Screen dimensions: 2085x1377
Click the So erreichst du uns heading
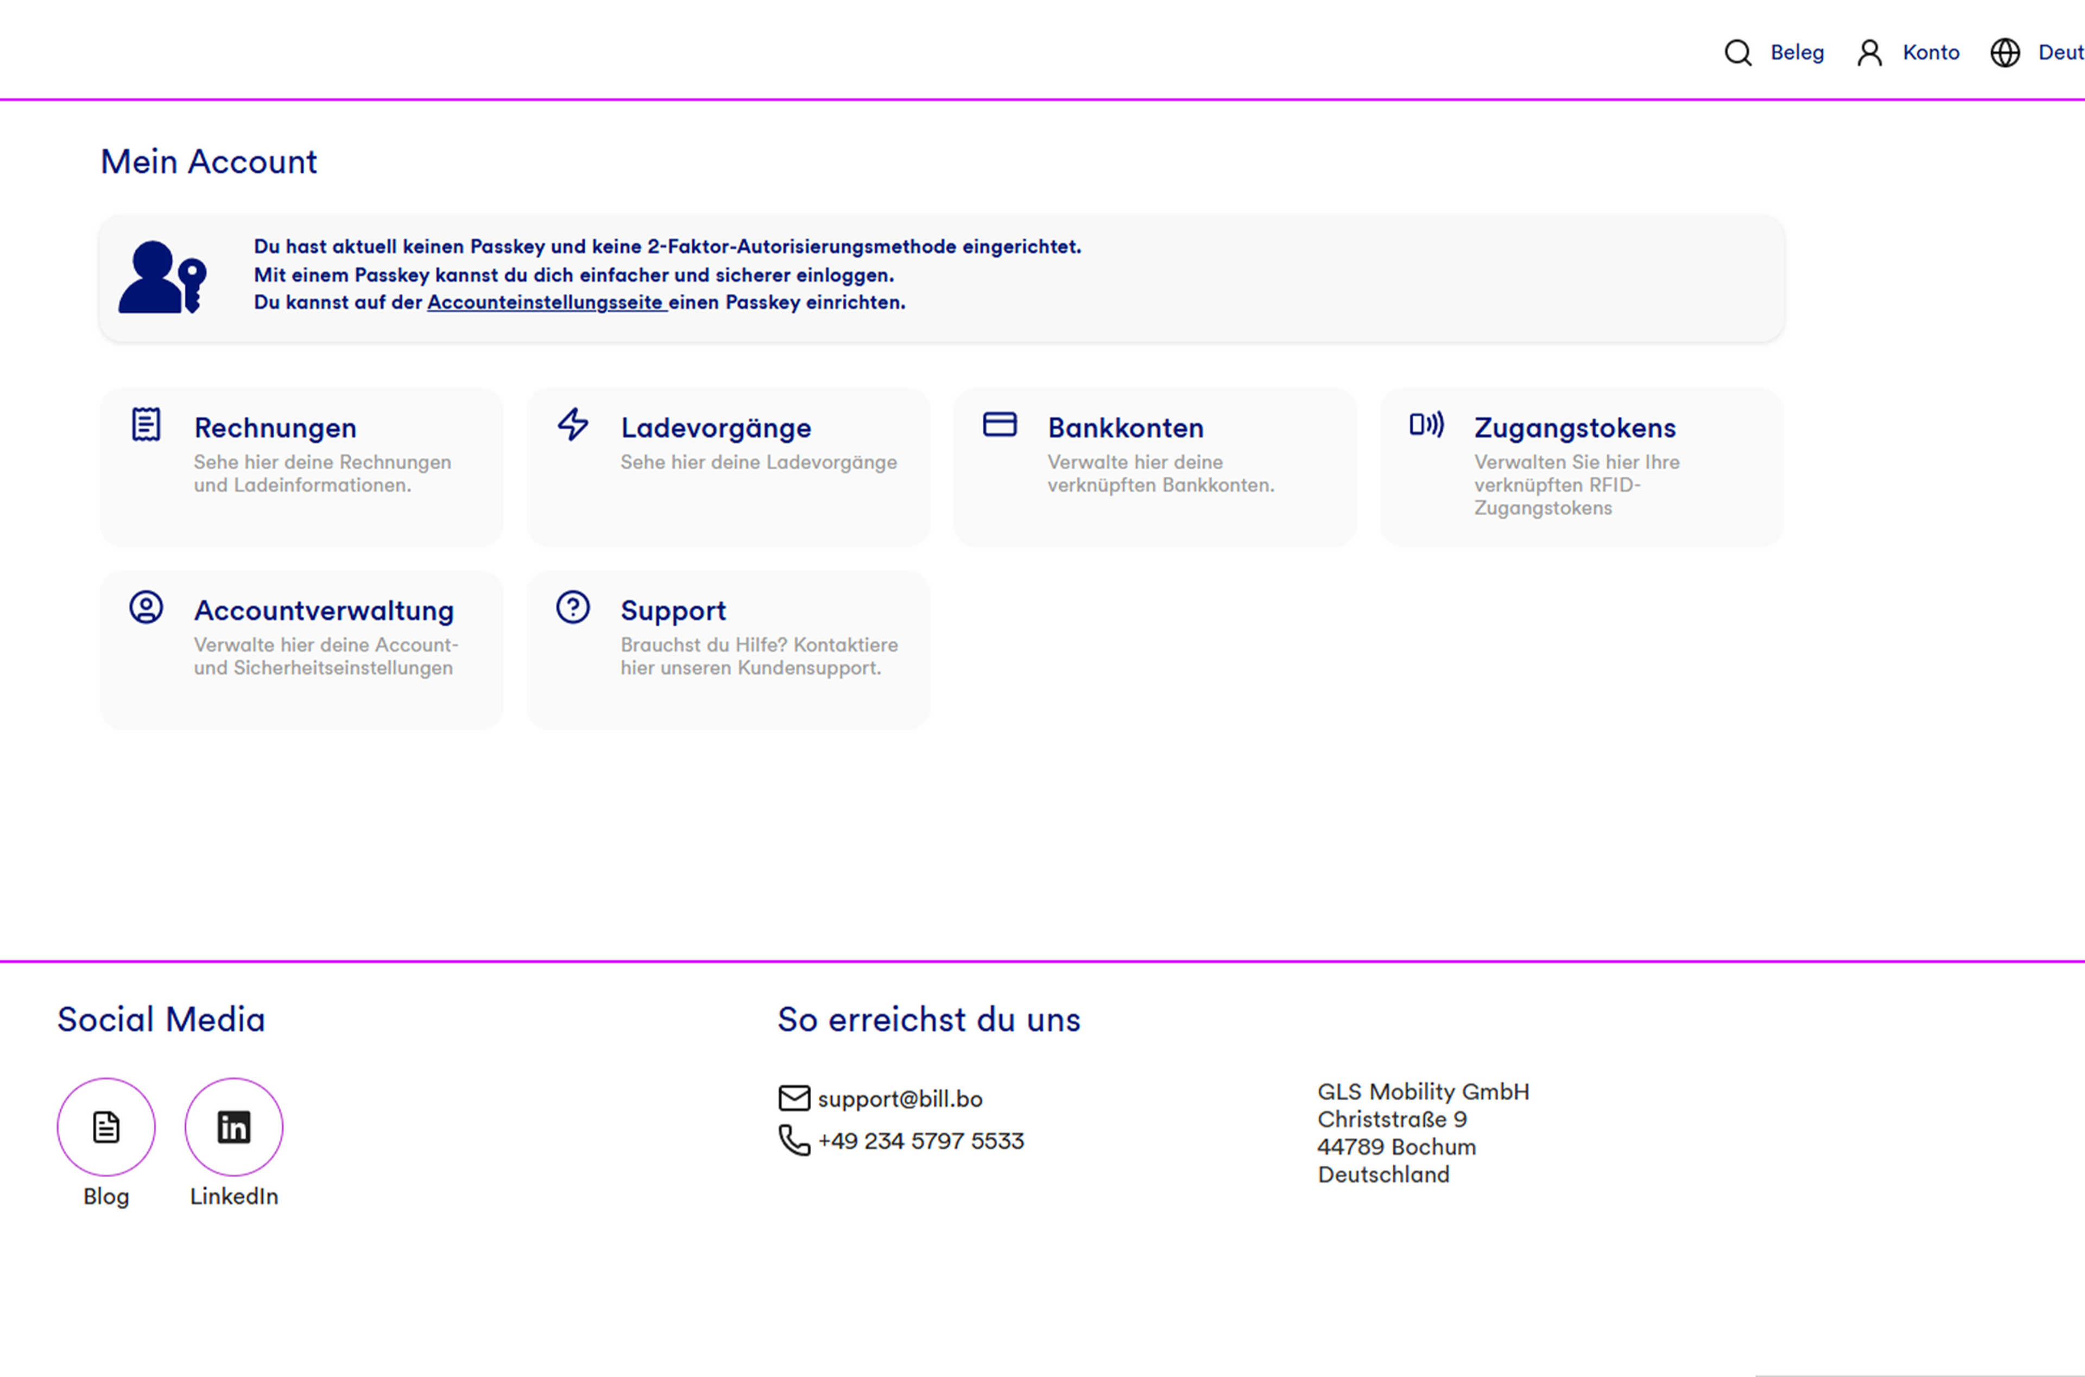point(929,1020)
